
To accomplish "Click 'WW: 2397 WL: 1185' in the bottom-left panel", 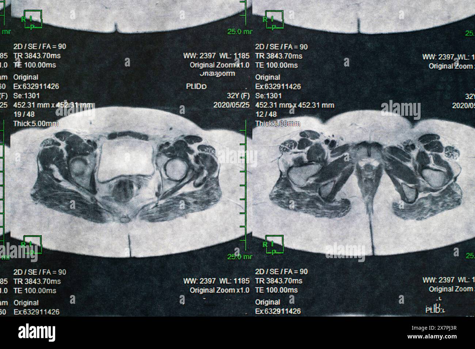I will point(216,281).
